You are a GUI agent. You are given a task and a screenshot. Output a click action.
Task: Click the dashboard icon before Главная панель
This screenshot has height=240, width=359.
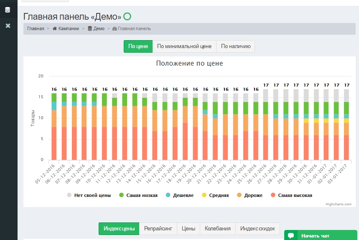[x=115, y=28]
